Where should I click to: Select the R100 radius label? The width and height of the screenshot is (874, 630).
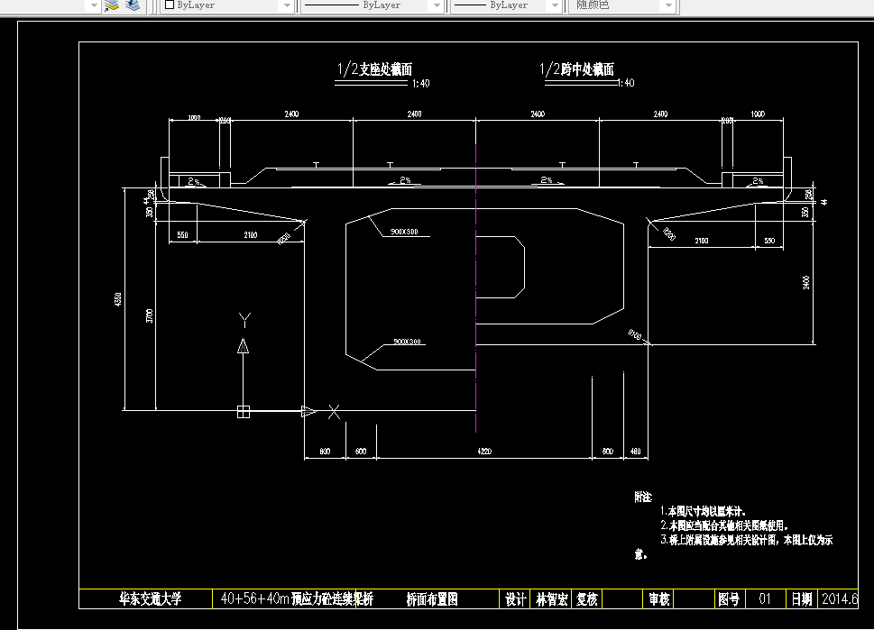[634, 334]
